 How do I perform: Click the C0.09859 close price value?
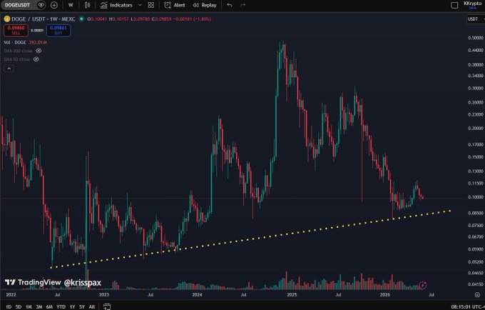(161, 19)
